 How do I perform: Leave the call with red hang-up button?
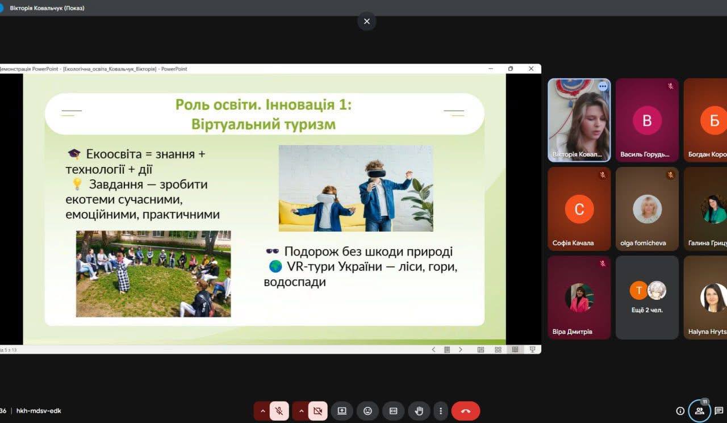[466, 411]
